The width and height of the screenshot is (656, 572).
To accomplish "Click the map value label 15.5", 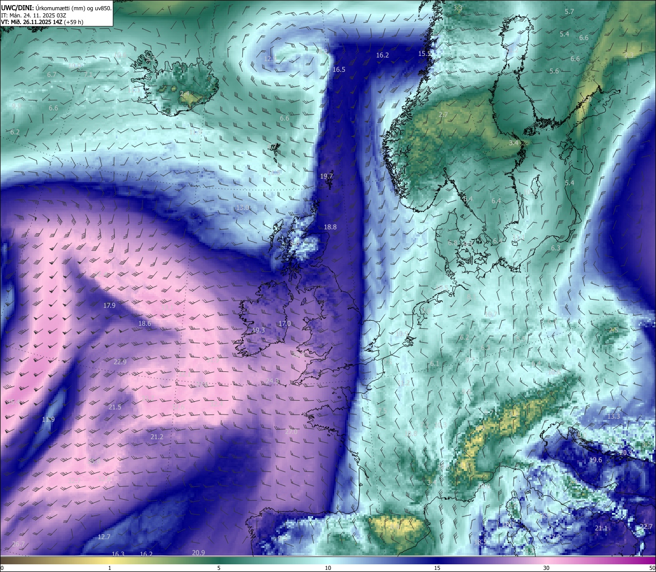I will (424, 54).
